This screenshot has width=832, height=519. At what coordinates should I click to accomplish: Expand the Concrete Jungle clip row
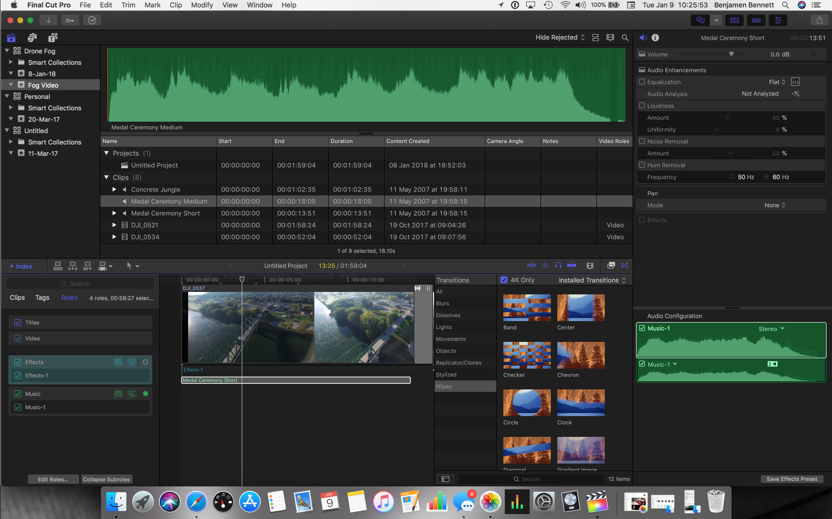click(x=114, y=189)
